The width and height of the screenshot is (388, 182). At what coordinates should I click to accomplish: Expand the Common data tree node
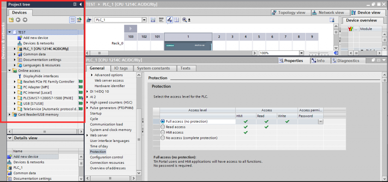coord(15,54)
